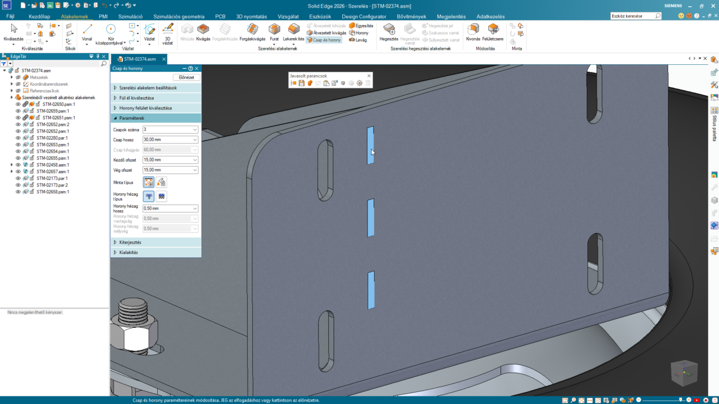Select the second Horony hézag típus option
This screenshot has height=404, width=719.
click(x=161, y=196)
